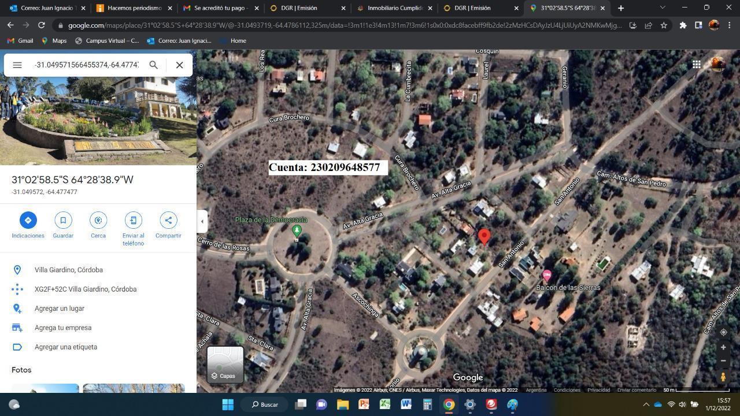The image size is (740, 416).
Task: Open the Capas layers thumbnail
Action: coord(225,364)
